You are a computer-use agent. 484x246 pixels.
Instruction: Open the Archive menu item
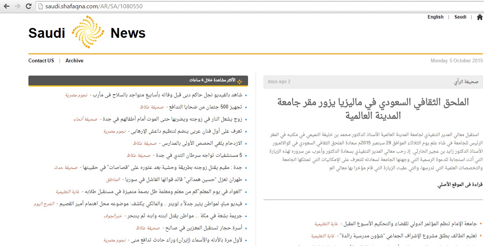click(74, 61)
